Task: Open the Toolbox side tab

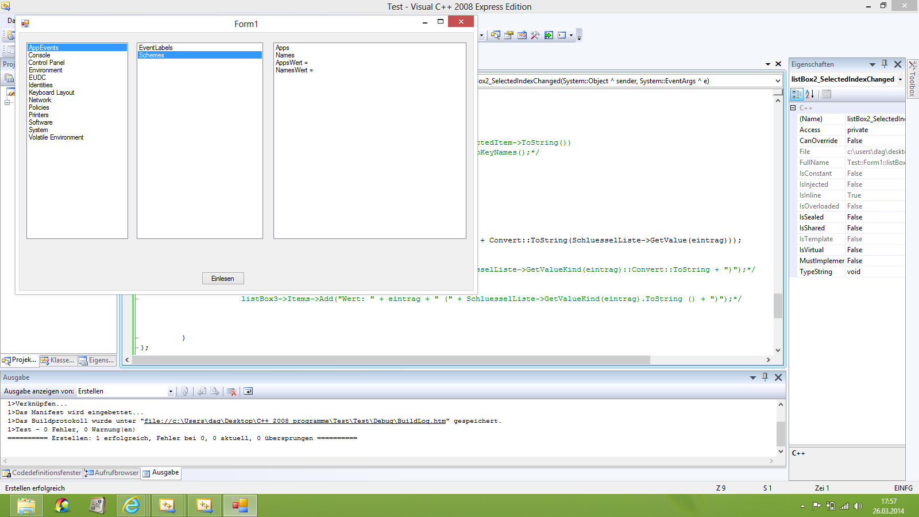Action: 912,78
